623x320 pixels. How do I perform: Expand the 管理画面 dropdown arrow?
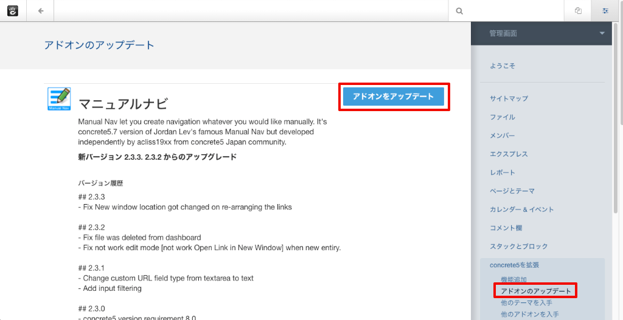click(602, 33)
